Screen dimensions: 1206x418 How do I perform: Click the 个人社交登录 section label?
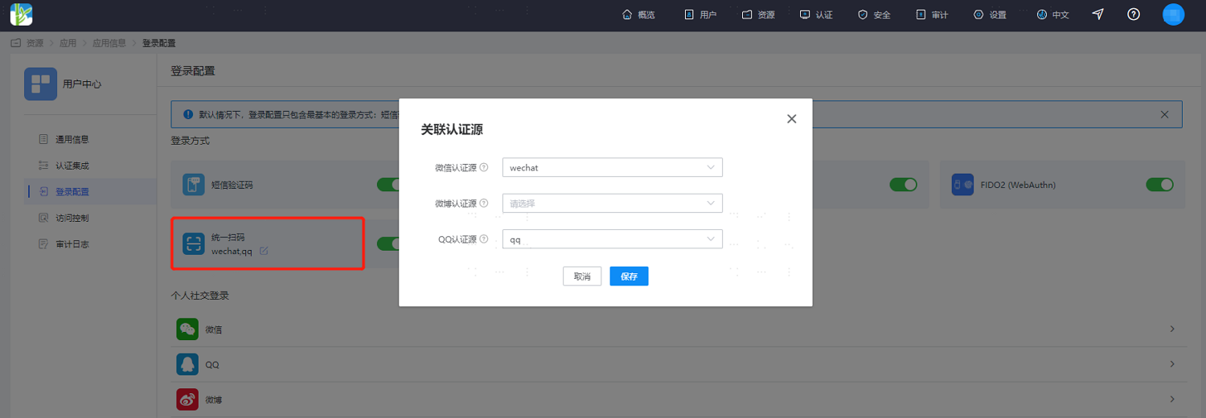coord(199,296)
